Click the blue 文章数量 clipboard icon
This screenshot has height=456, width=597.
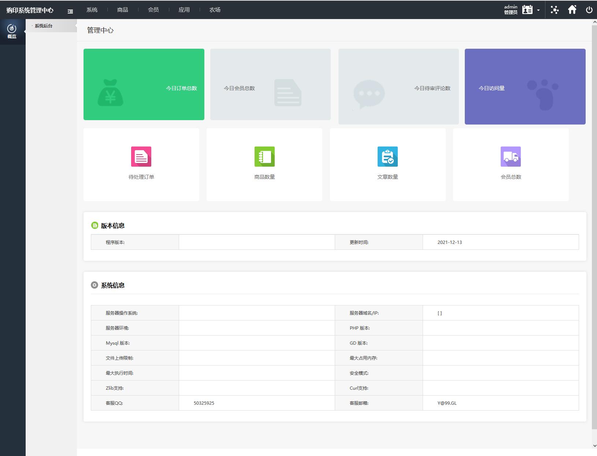(x=388, y=156)
